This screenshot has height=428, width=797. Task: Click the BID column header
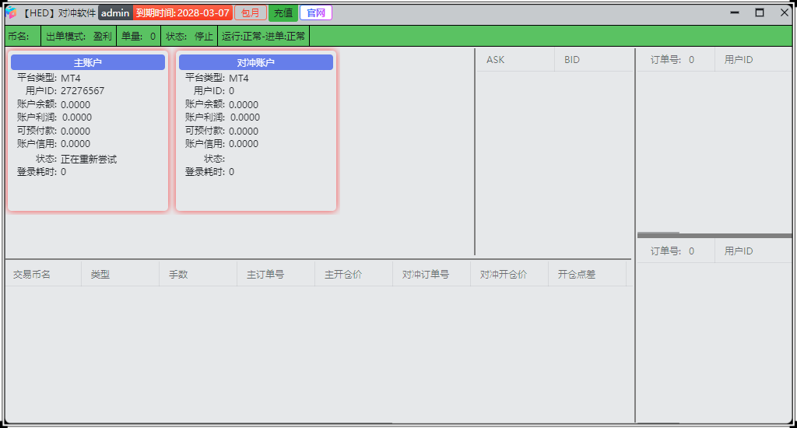572,60
